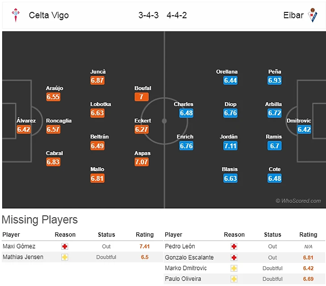Click Maxi Gómez's red injury cross icon
The height and width of the screenshot is (286, 326).
pyautogui.click(x=65, y=246)
